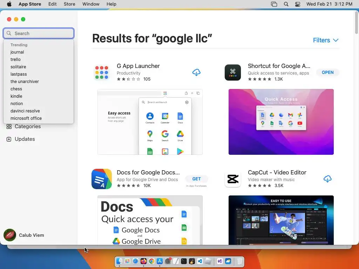This screenshot has height=269, width=359.
Task: Open Docs for Google Docs title
Action: click(x=148, y=172)
